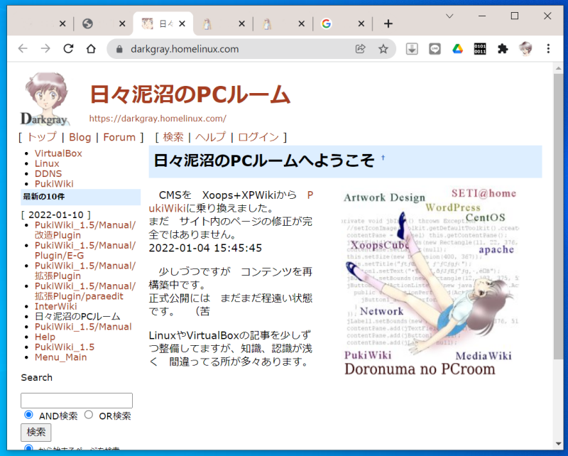The width and height of the screenshot is (568, 456).
Task: Open the Help link in the recent list
Action: [45, 337]
